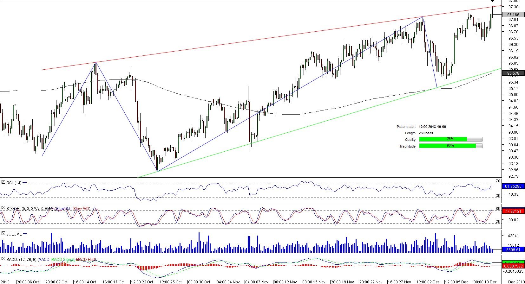
Task: Click the stochastic 38.82 scale value
Action: [513, 220]
